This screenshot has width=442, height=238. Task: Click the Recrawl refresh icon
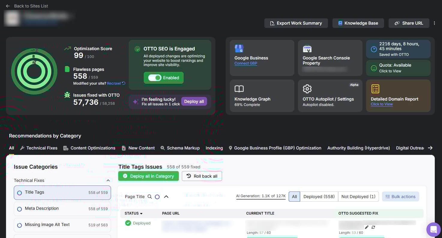[x=124, y=83]
